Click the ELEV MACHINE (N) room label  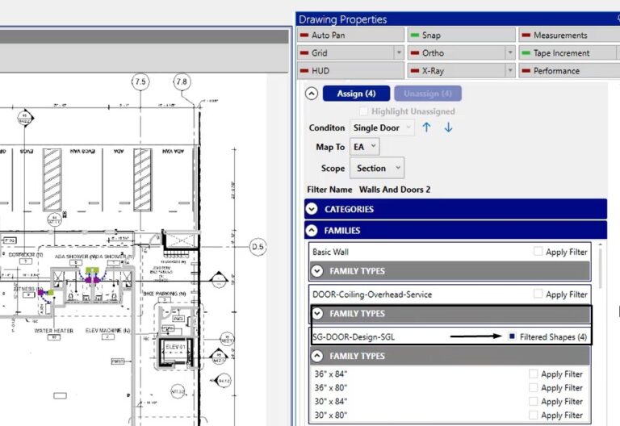(x=108, y=330)
